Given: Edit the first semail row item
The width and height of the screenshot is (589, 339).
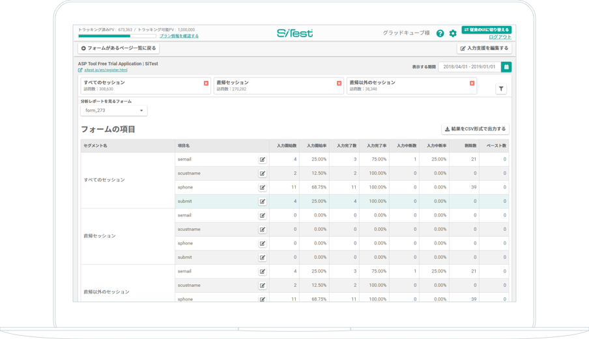Looking at the screenshot, I should pos(263,160).
